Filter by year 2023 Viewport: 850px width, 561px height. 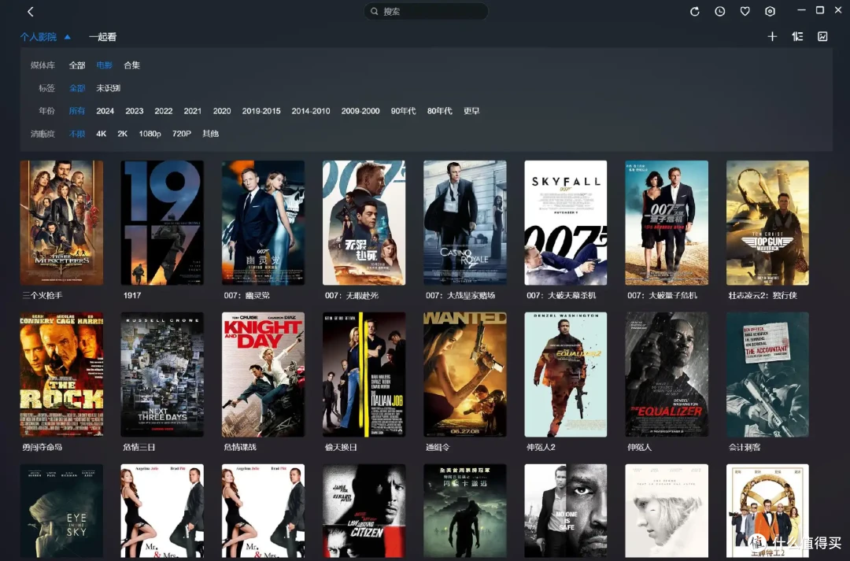(135, 111)
